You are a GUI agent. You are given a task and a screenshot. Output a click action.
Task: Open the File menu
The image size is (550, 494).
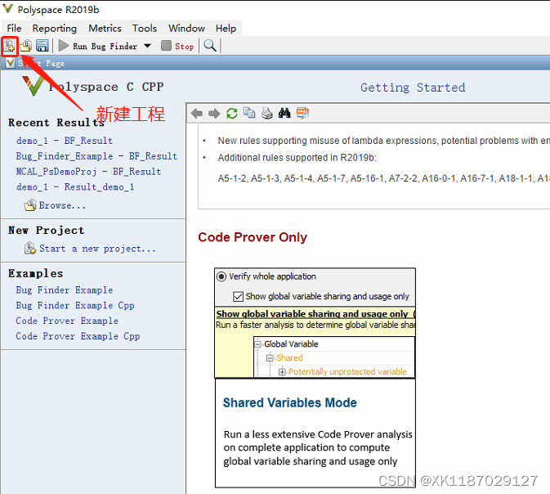pyautogui.click(x=14, y=29)
